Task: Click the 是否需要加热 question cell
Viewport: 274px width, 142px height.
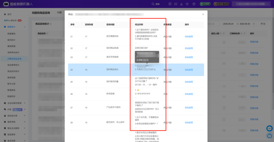Action: click(112, 36)
